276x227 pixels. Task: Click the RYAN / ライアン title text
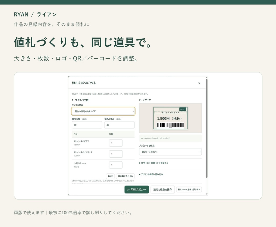[x=35, y=15]
